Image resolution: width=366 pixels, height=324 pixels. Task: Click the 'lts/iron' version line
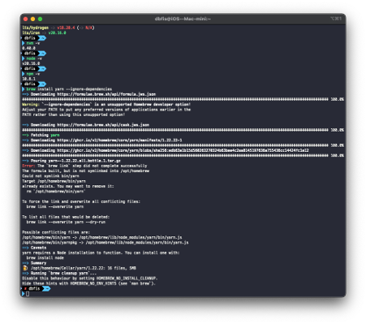pos(44,32)
